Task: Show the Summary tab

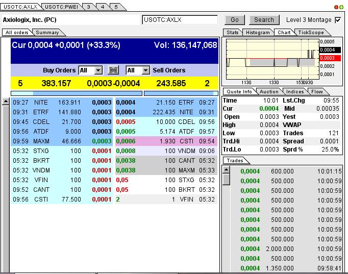Action: 47,33
